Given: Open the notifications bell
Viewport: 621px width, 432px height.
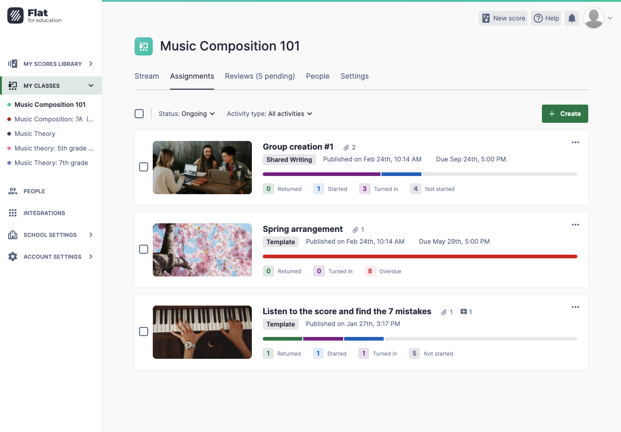Looking at the screenshot, I should (572, 18).
